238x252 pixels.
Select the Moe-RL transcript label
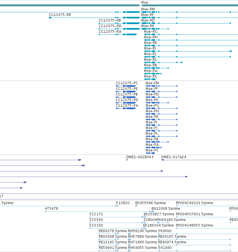pos(150,60)
